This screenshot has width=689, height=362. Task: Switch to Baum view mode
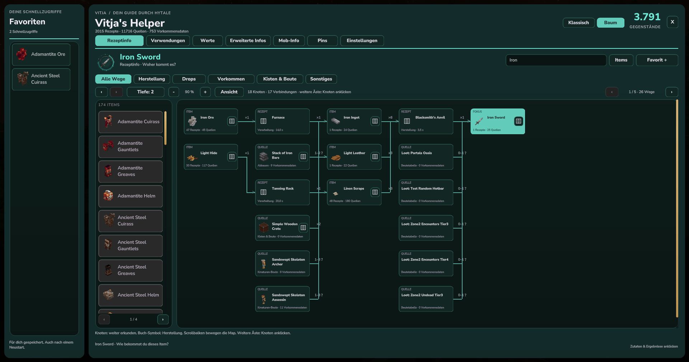click(x=610, y=23)
